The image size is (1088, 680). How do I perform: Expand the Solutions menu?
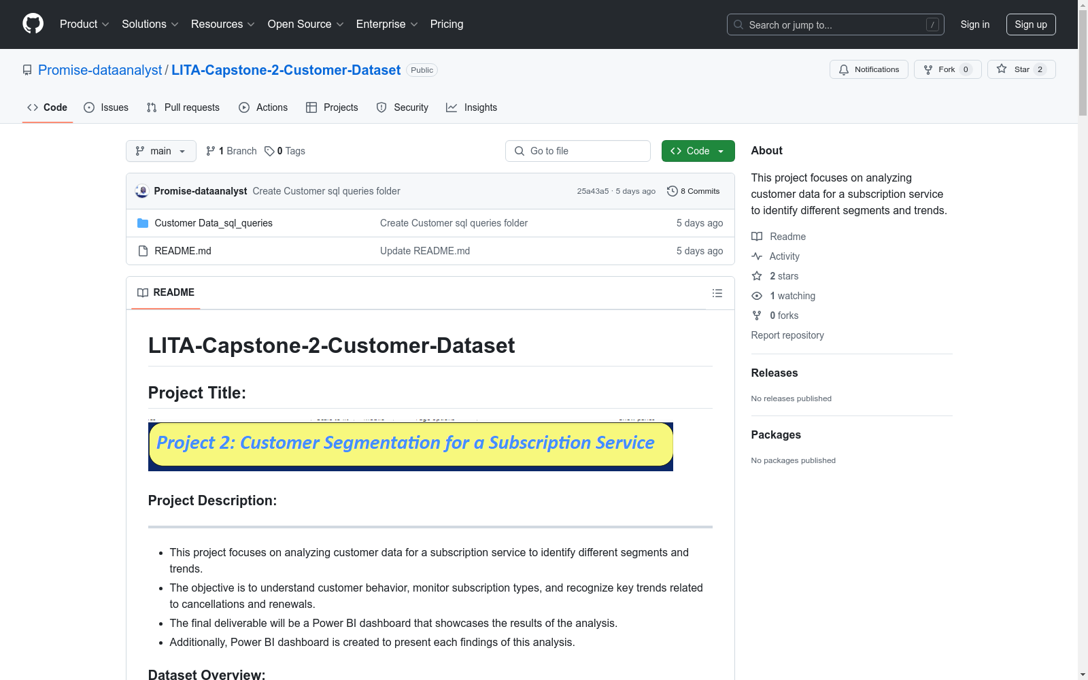point(150,24)
